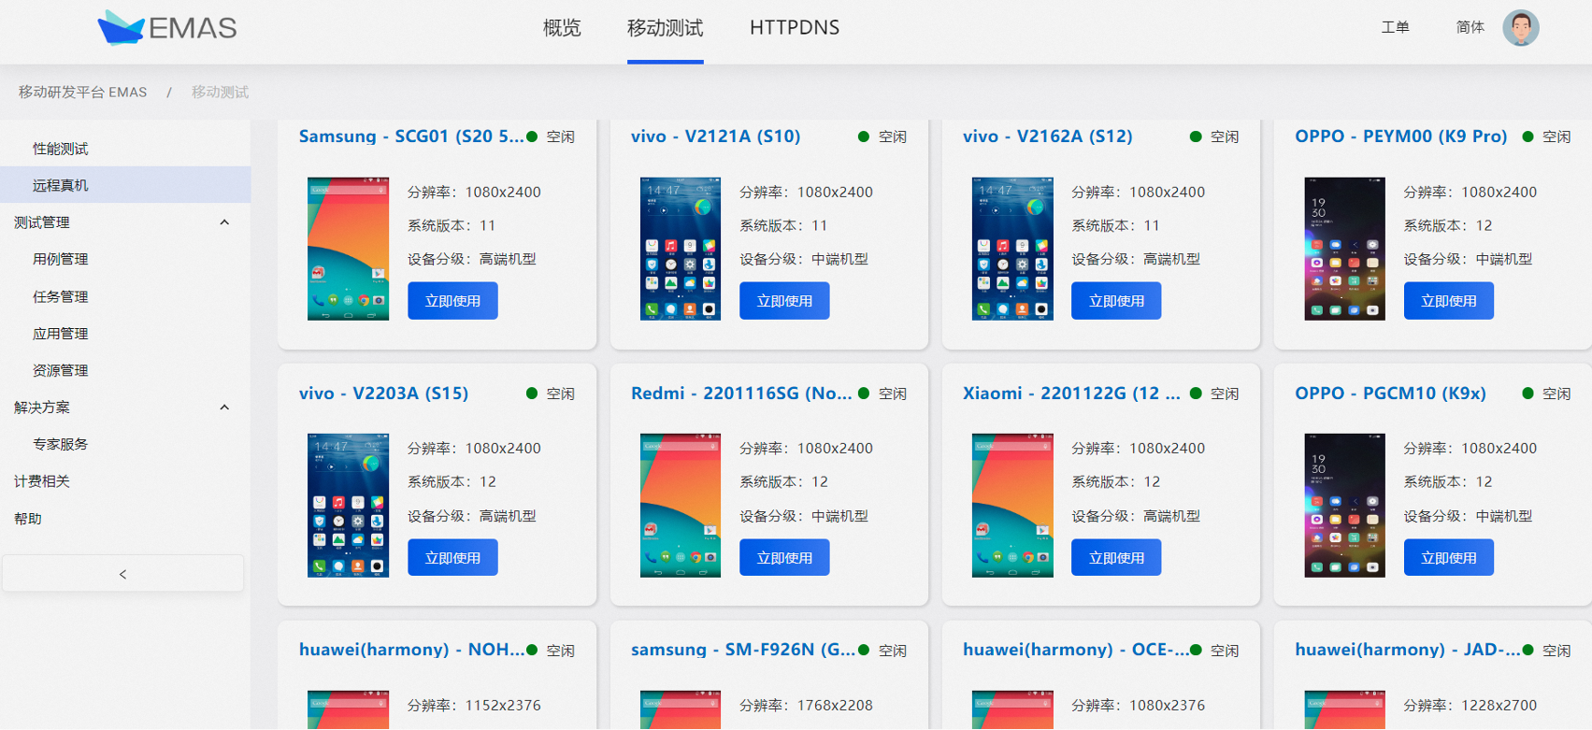The image size is (1592, 730).
Task: Click 立即使用 for vivo V2203A (S15)
Action: 452,558
